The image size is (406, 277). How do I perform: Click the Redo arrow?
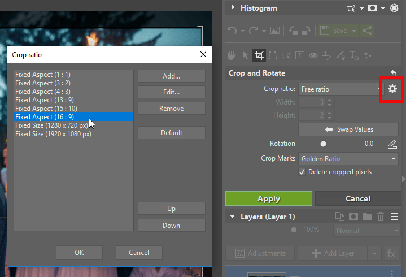pos(254,31)
